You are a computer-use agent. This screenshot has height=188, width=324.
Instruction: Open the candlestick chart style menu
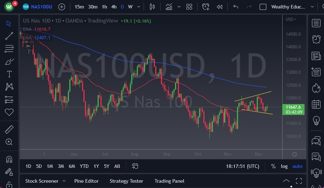[152, 7]
